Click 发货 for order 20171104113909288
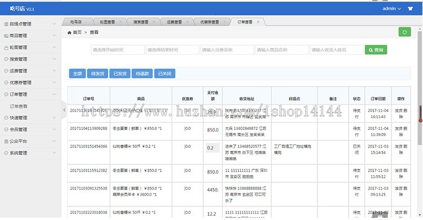Viewport: 423px width, 220px height. (398, 128)
